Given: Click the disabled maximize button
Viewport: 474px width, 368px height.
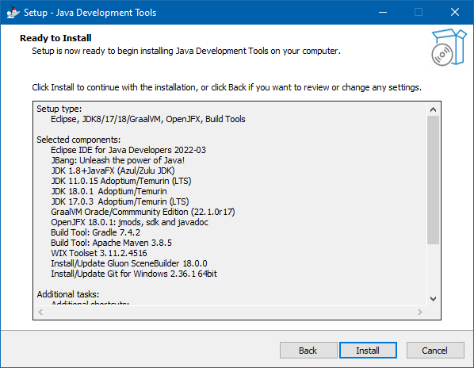Looking at the screenshot, I should click(x=419, y=13).
